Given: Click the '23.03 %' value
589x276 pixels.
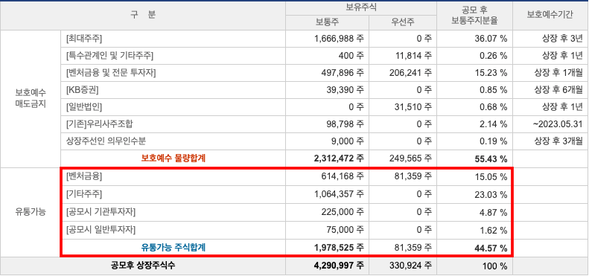Looking at the screenshot, I should [490, 194].
